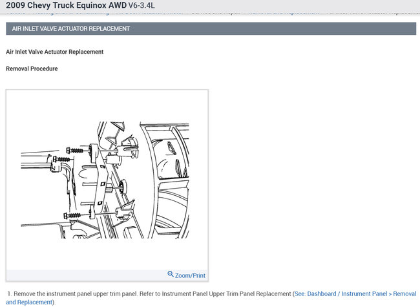Click the second mounting bolt in diagram

point(61,160)
